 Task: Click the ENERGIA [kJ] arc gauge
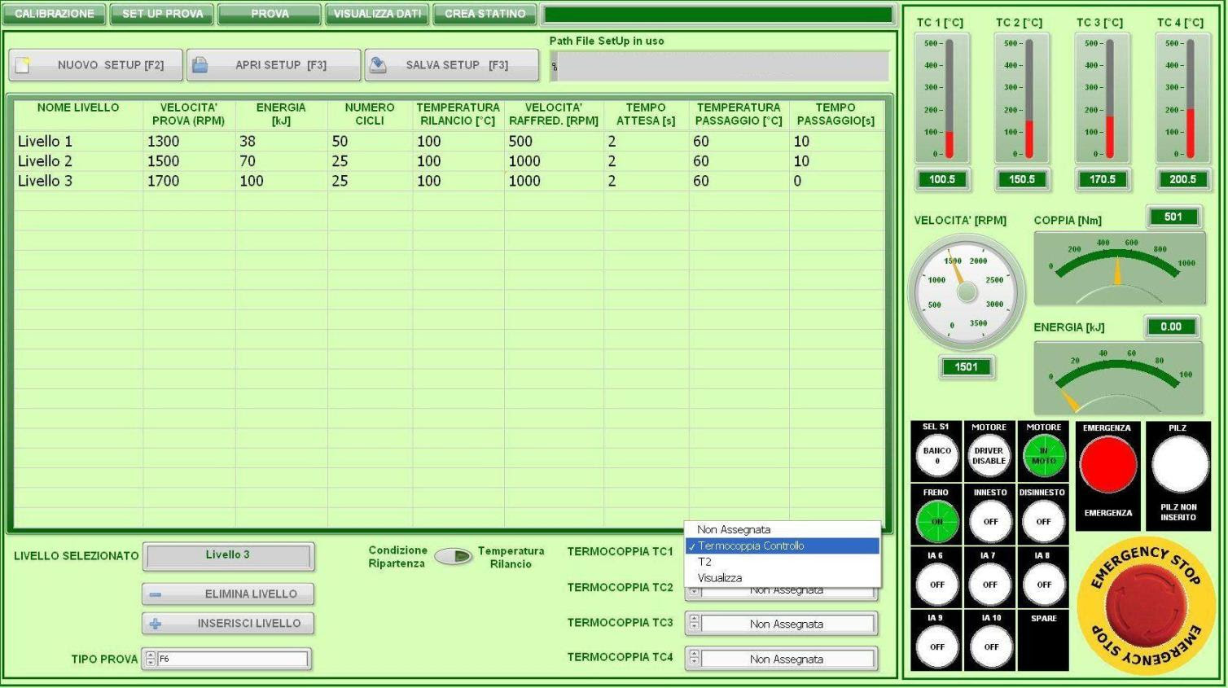(1120, 378)
